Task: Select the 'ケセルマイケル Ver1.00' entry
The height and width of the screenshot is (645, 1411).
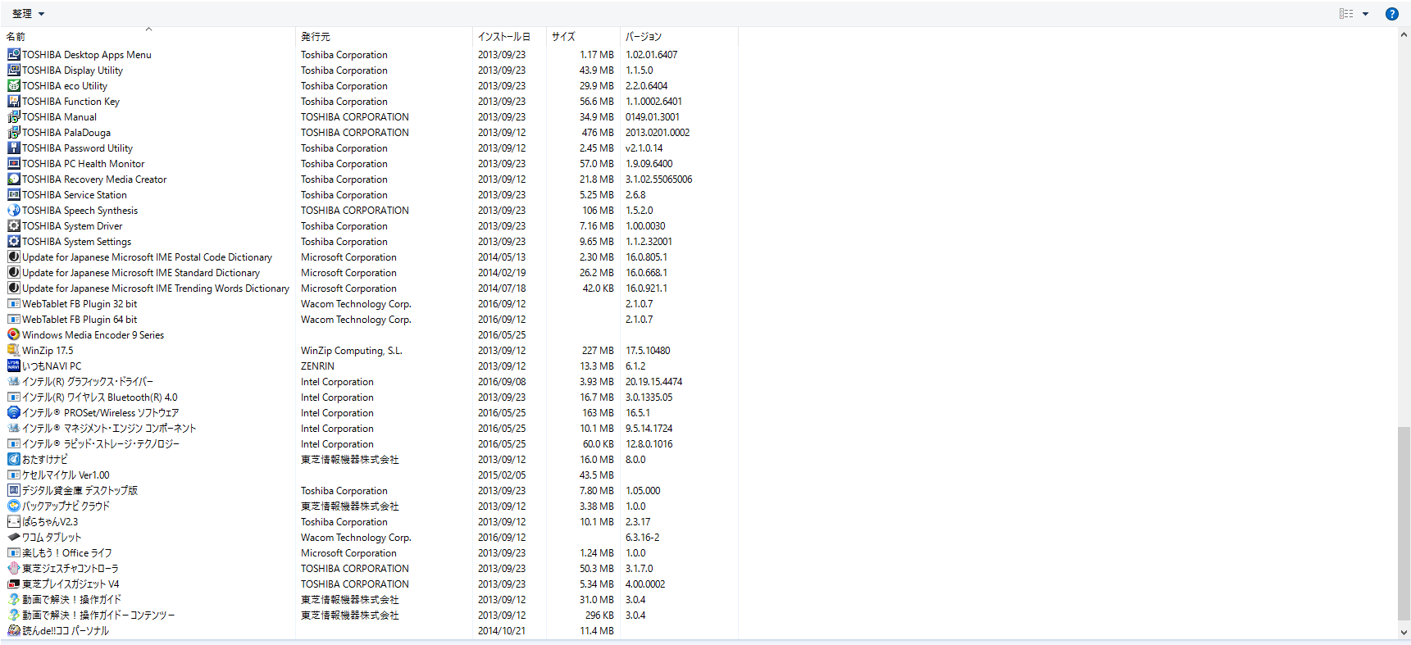Action: click(x=66, y=475)
